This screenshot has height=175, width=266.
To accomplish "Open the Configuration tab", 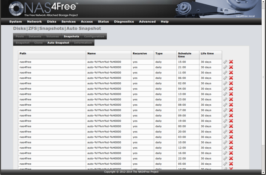I will click(94, 36).
